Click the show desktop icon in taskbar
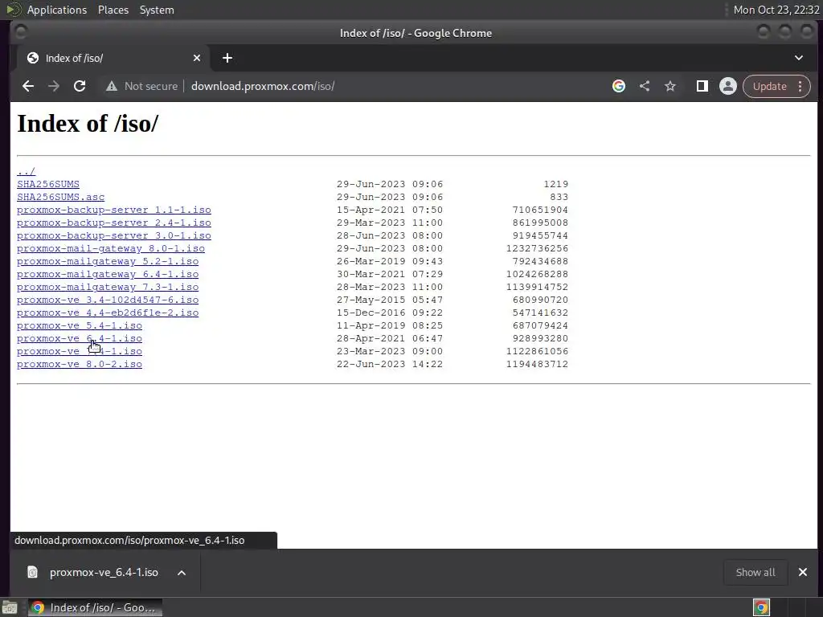The width and height of the screenshot is (823, 617). 10,607
